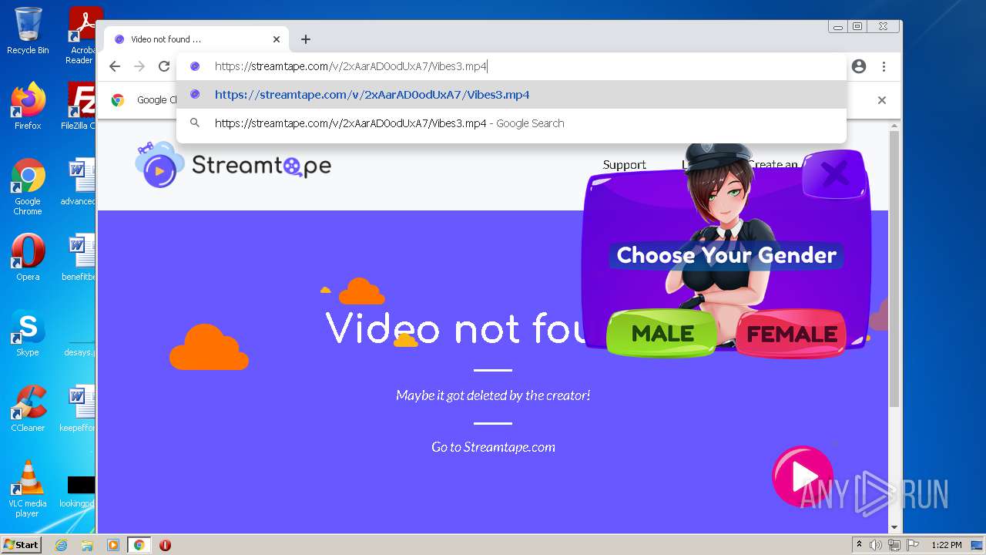Open the Opera desktop shortcut
The height and width of the screenshot is (555, 986).
[28, 258]
